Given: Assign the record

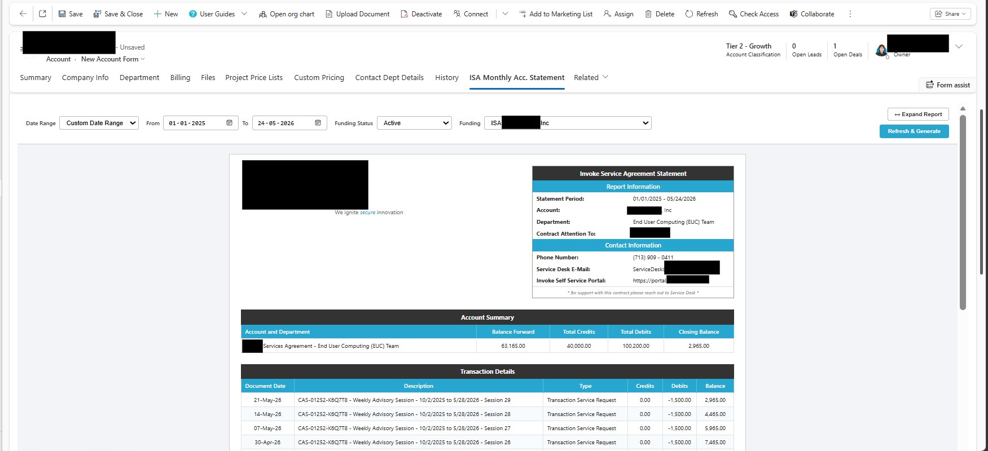Looking at the screenshot, I should (618, 14).
